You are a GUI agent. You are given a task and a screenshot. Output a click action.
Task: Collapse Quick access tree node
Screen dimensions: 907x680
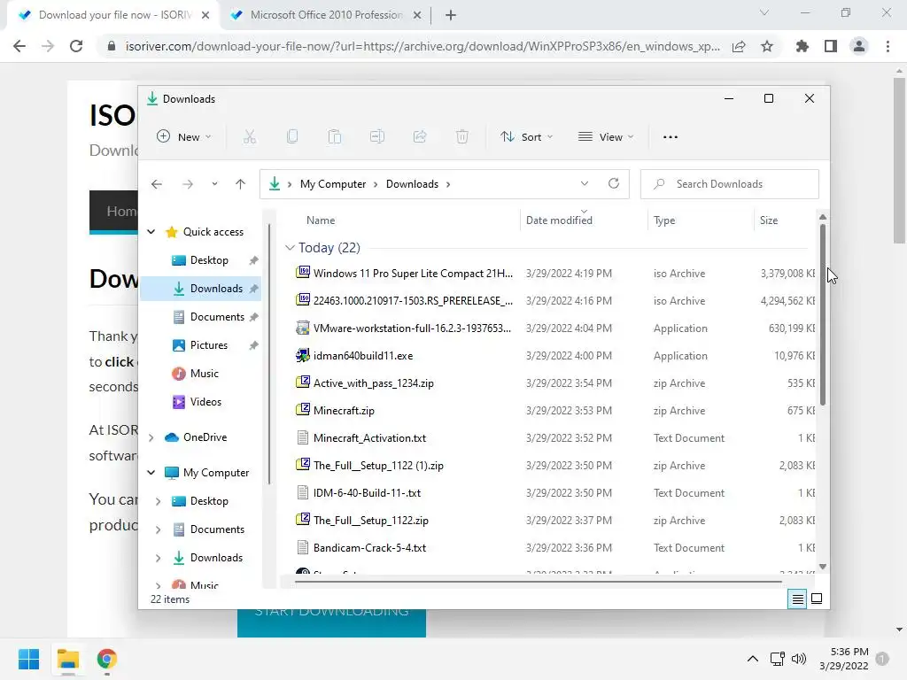[151, 232]
